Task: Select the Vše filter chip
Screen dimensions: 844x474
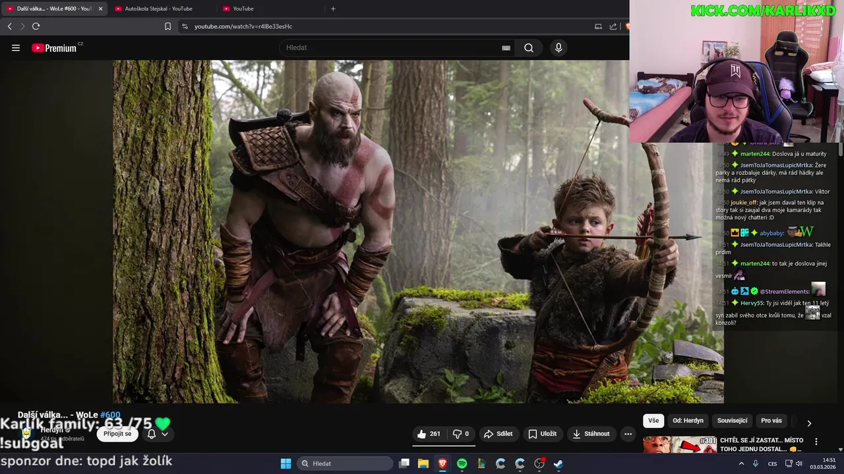Action: click(x=653, y=421)
